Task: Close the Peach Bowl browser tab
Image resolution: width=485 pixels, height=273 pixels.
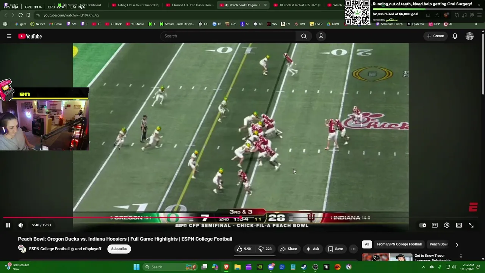Action: (265, 5)
